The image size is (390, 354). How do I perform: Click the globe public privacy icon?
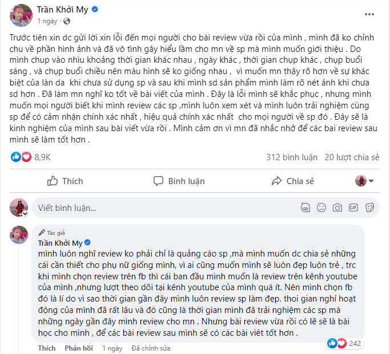(x=67, y=21)
